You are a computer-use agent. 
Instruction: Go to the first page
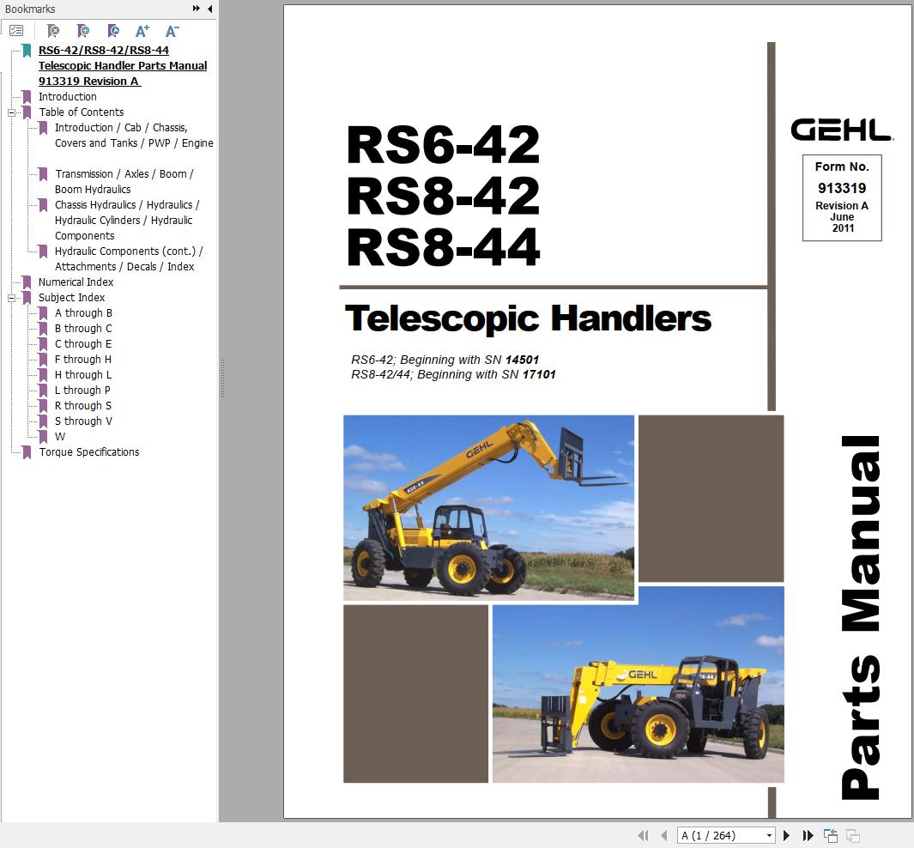(643, 835)
